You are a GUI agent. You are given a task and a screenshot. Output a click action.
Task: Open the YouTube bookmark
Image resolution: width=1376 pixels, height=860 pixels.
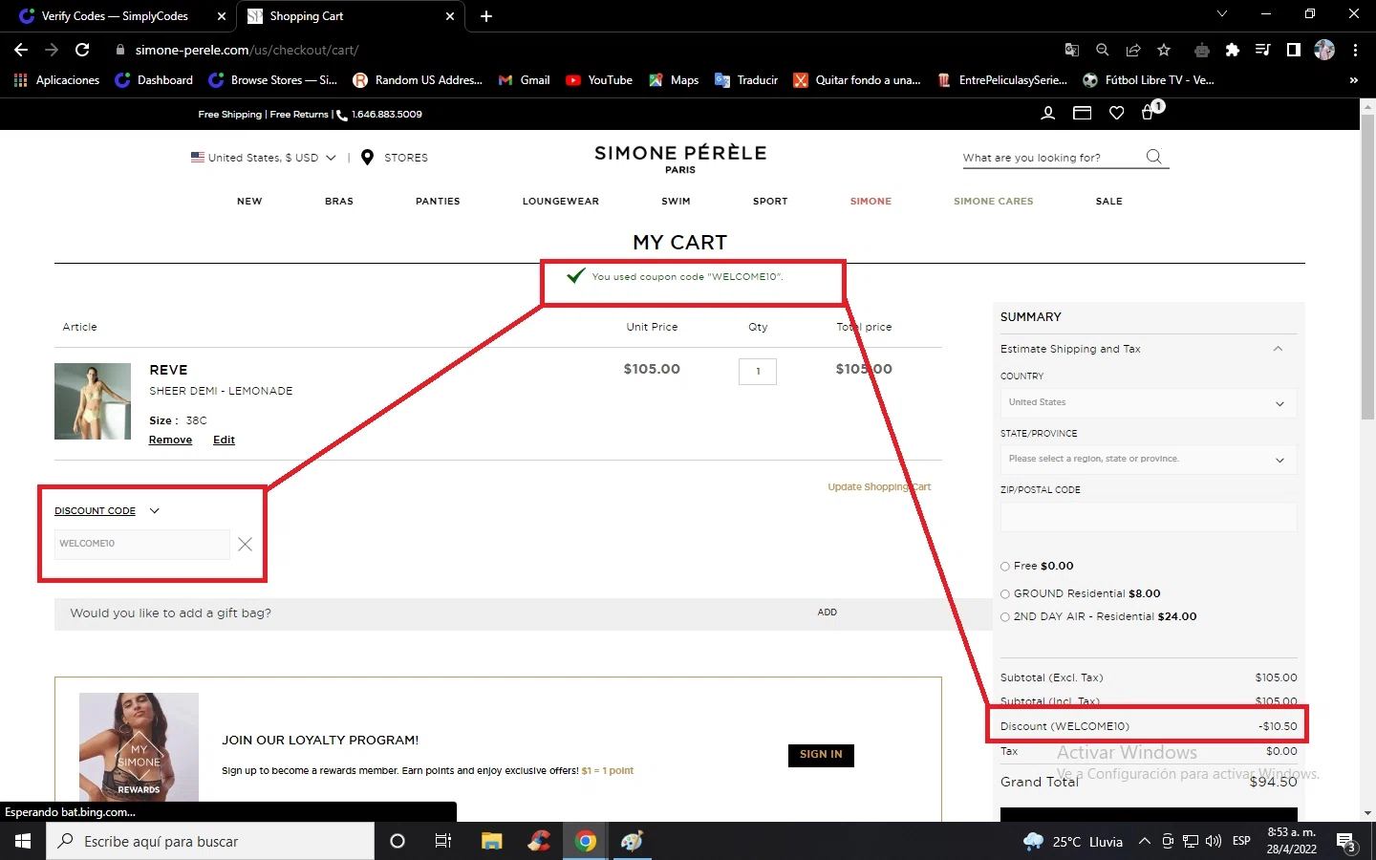pos(599,80)
